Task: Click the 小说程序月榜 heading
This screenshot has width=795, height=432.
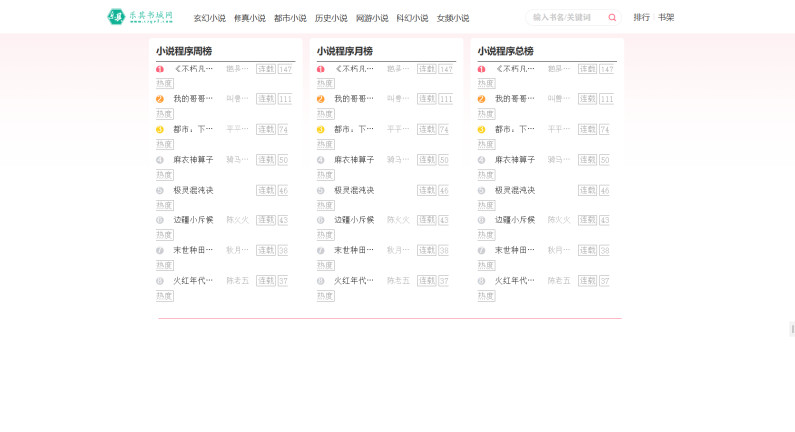Action: (344, 51)
